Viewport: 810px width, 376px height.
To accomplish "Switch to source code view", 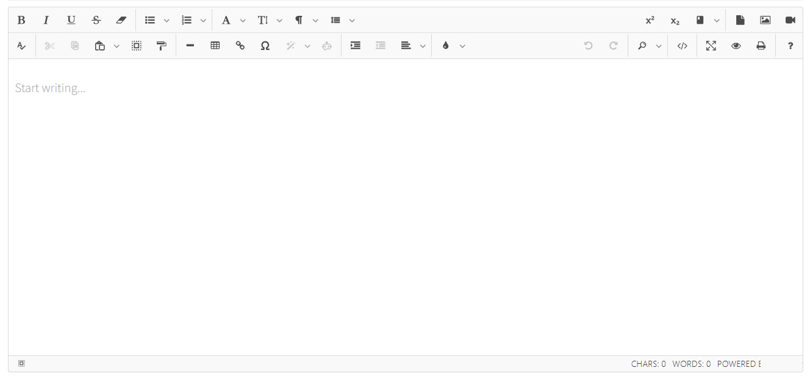I will point(683,46).
